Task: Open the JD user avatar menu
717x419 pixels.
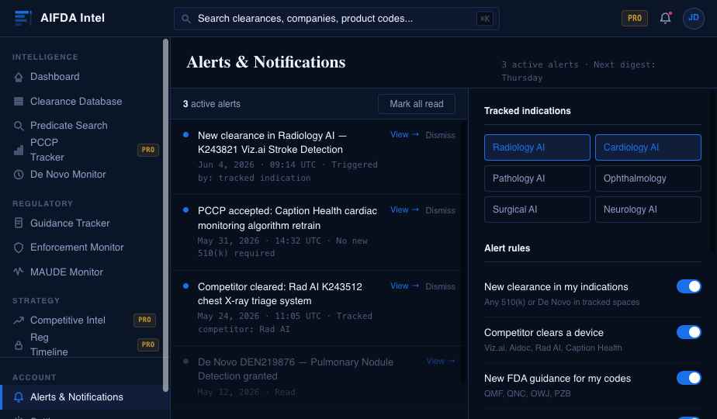Action: click(x=693, y=19)
